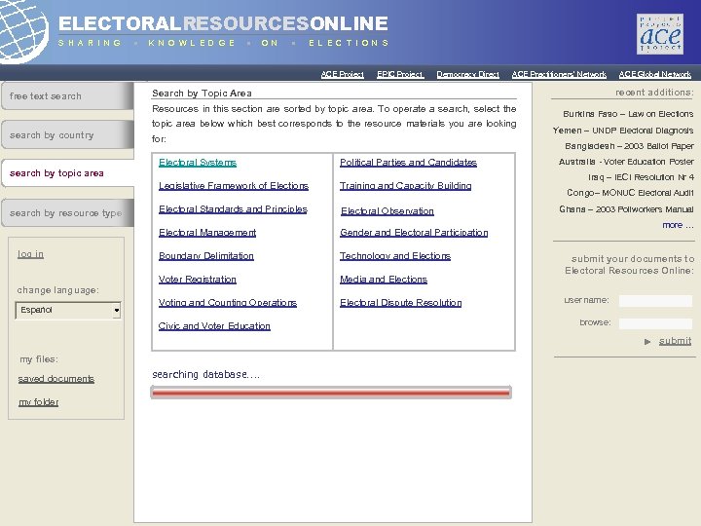Open Iraq – IECI Resolution Nr 4
Viewport: 701px width, 526px height.
(x=641, y=177)
